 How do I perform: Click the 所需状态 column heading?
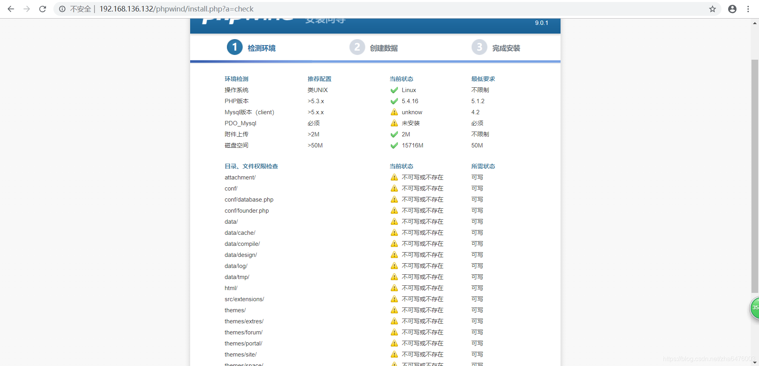[483, 166]
